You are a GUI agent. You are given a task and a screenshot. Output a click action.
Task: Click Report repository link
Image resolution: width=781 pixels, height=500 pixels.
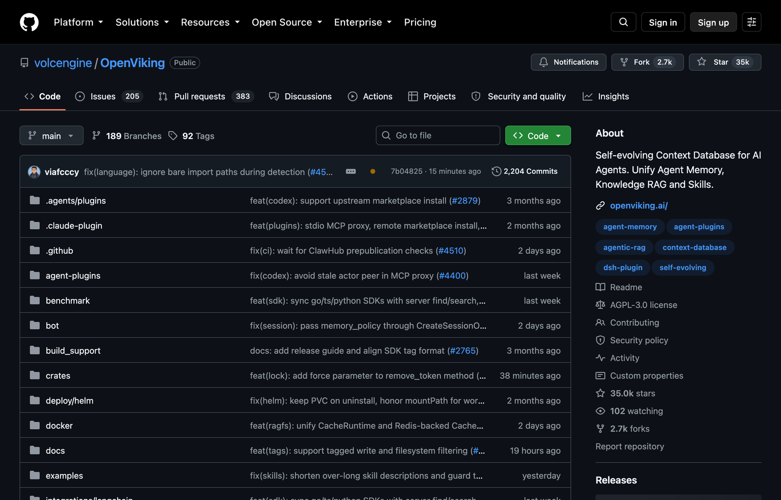(x=630, y=446)
